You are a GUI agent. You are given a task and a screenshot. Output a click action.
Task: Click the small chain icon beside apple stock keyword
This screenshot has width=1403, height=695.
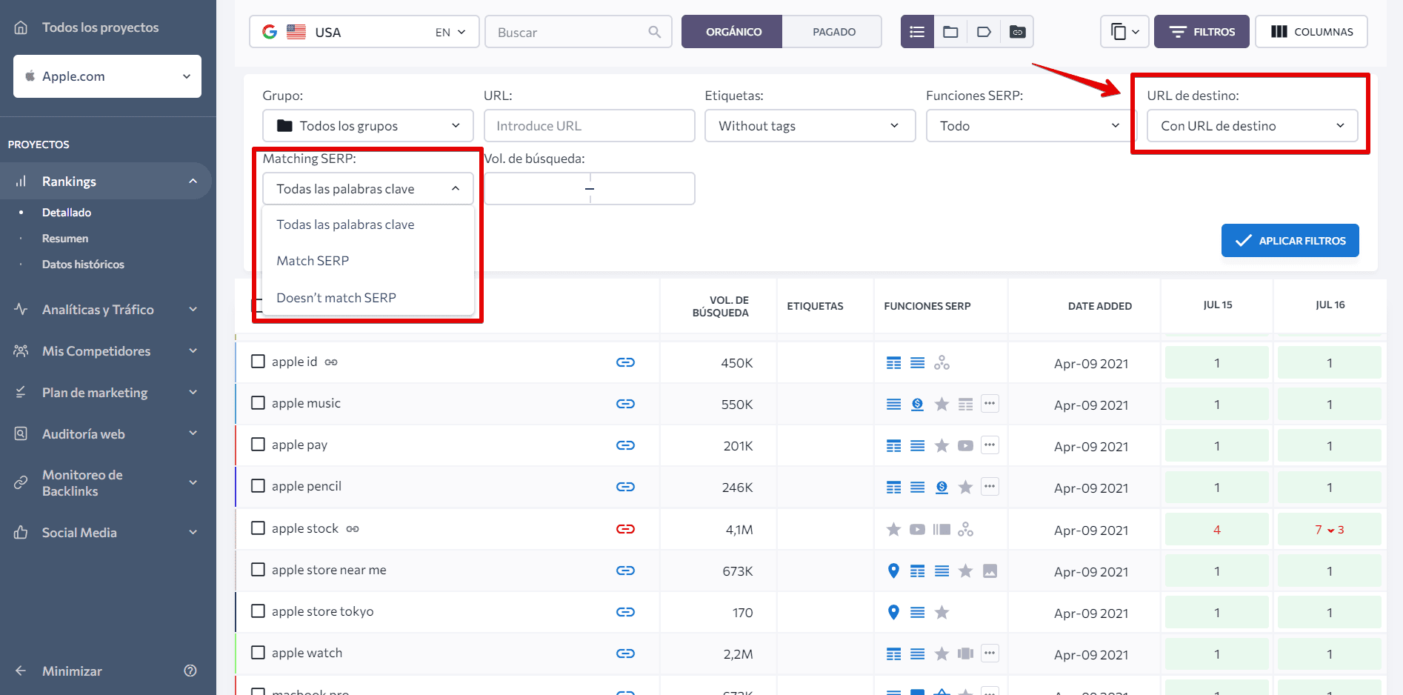(x=353, y=529)
